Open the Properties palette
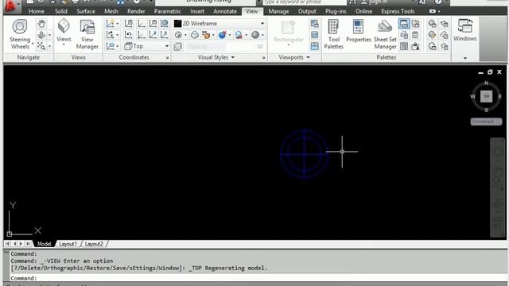Screen dimensions: 509x286 (x=359, y=31)
